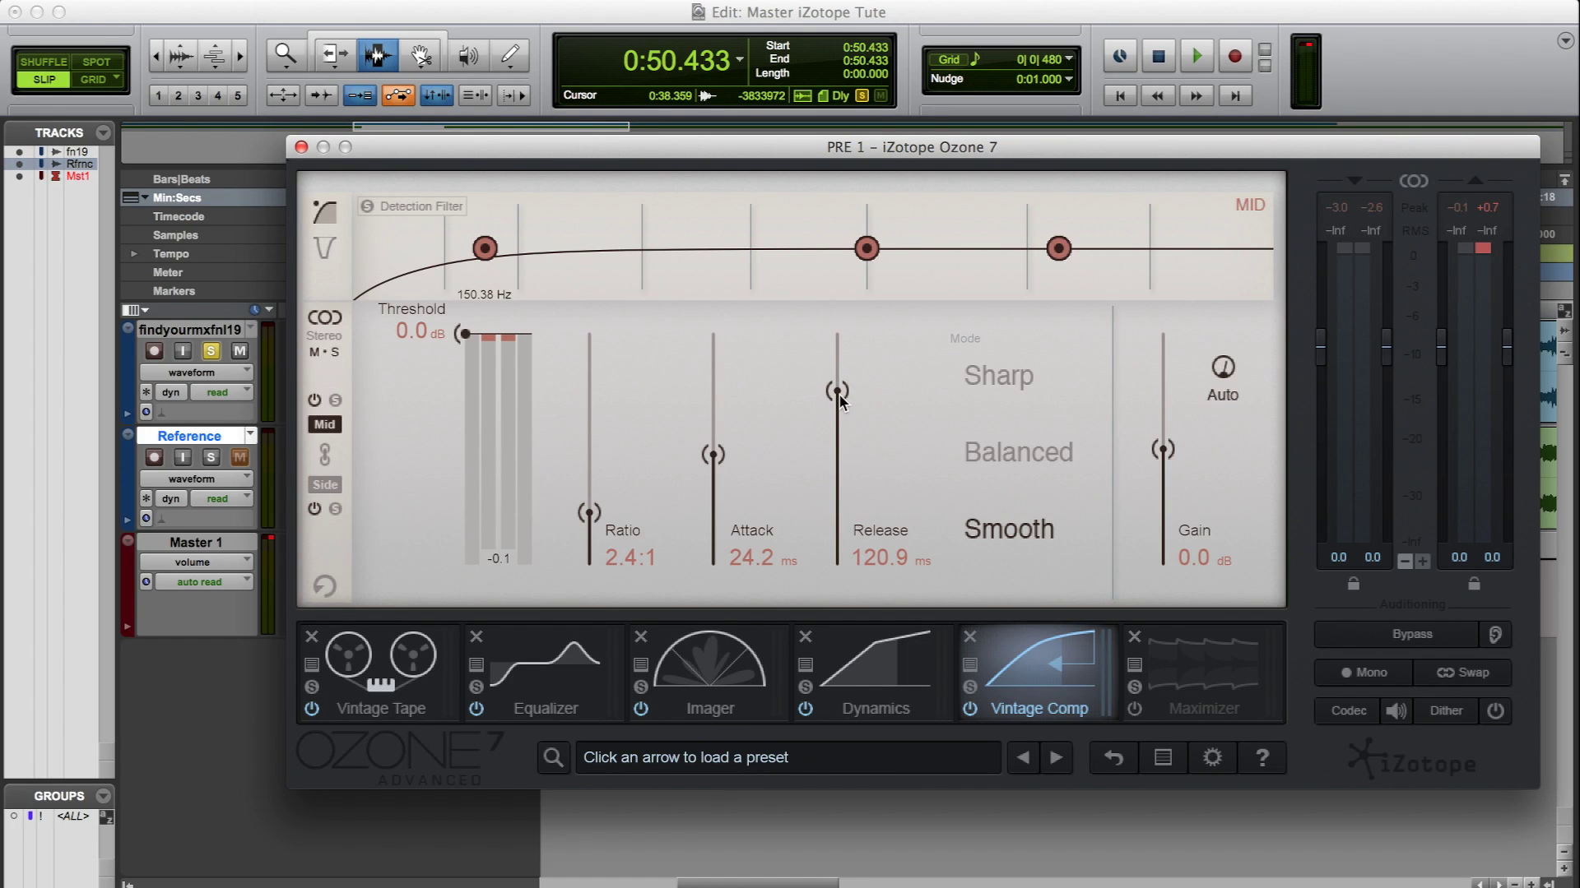Click the Codec button

coord(1349,710)
